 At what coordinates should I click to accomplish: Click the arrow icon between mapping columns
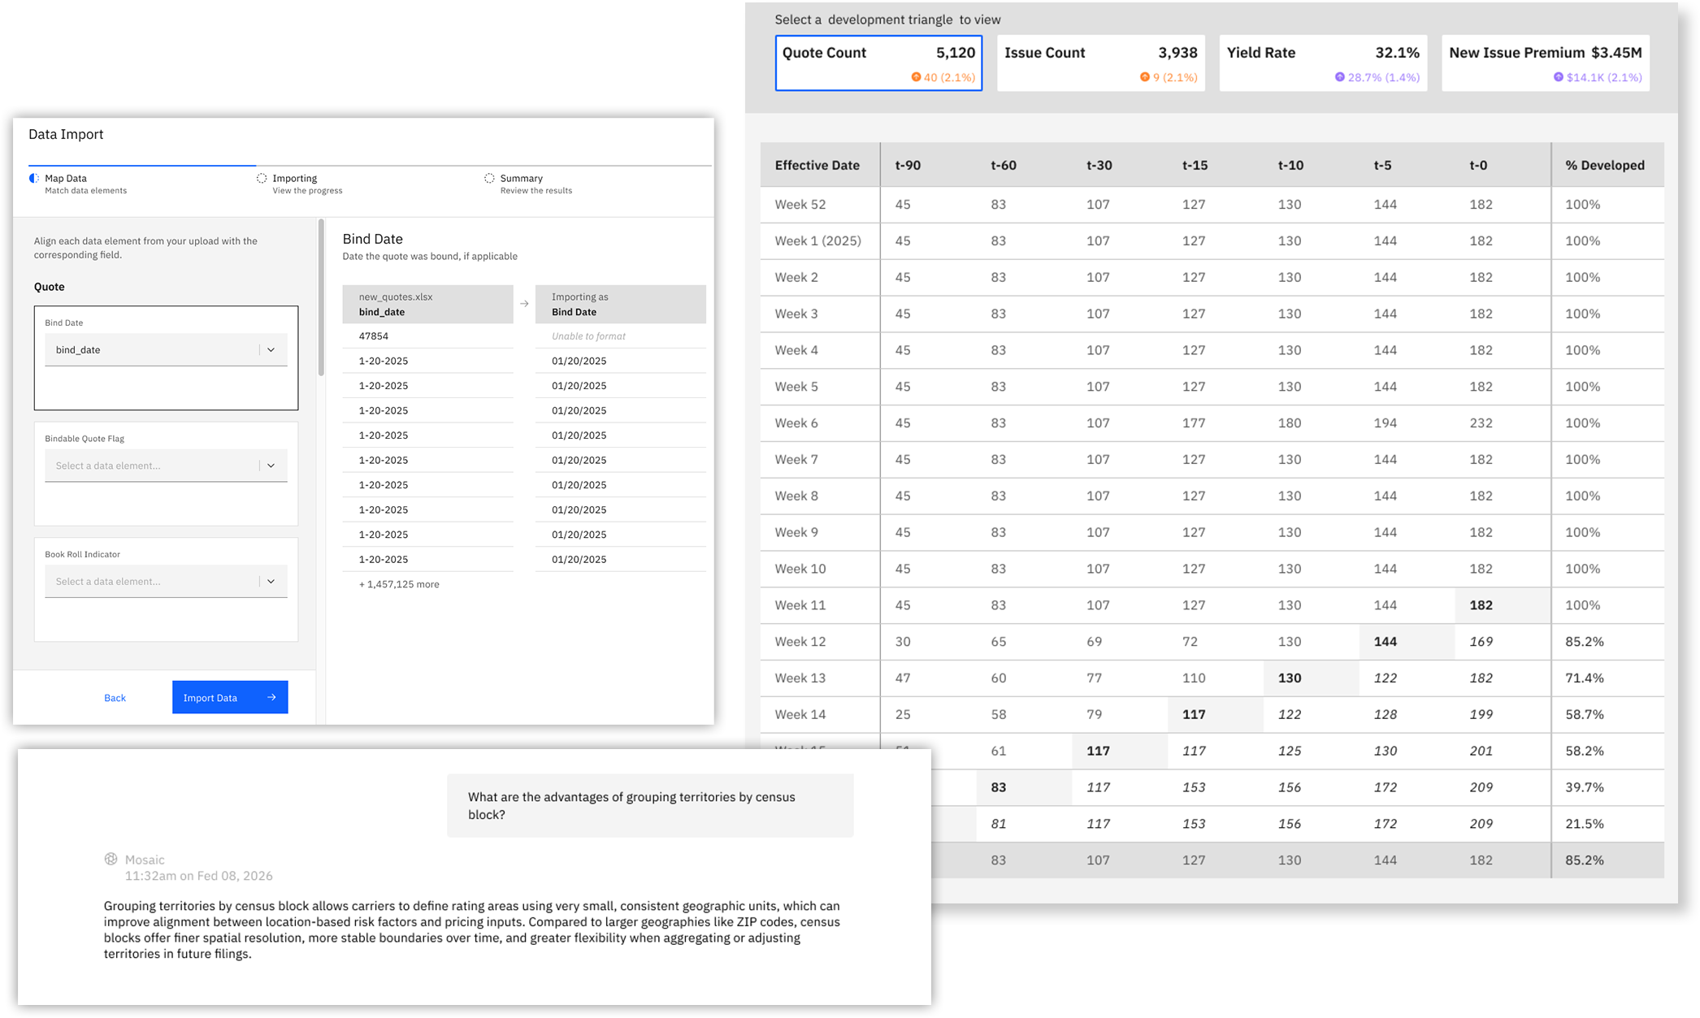pyautogui.click(x=524, y=304)
